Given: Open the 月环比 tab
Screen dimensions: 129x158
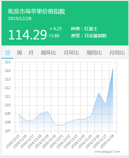Looking at the screenshot, I should (x=71, y=53).
